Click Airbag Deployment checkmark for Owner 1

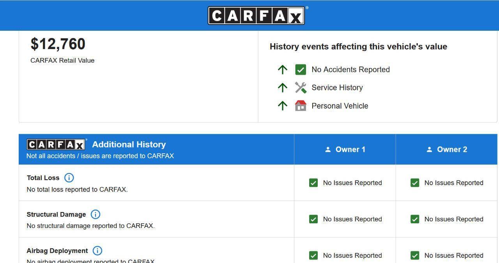[313, 255]
